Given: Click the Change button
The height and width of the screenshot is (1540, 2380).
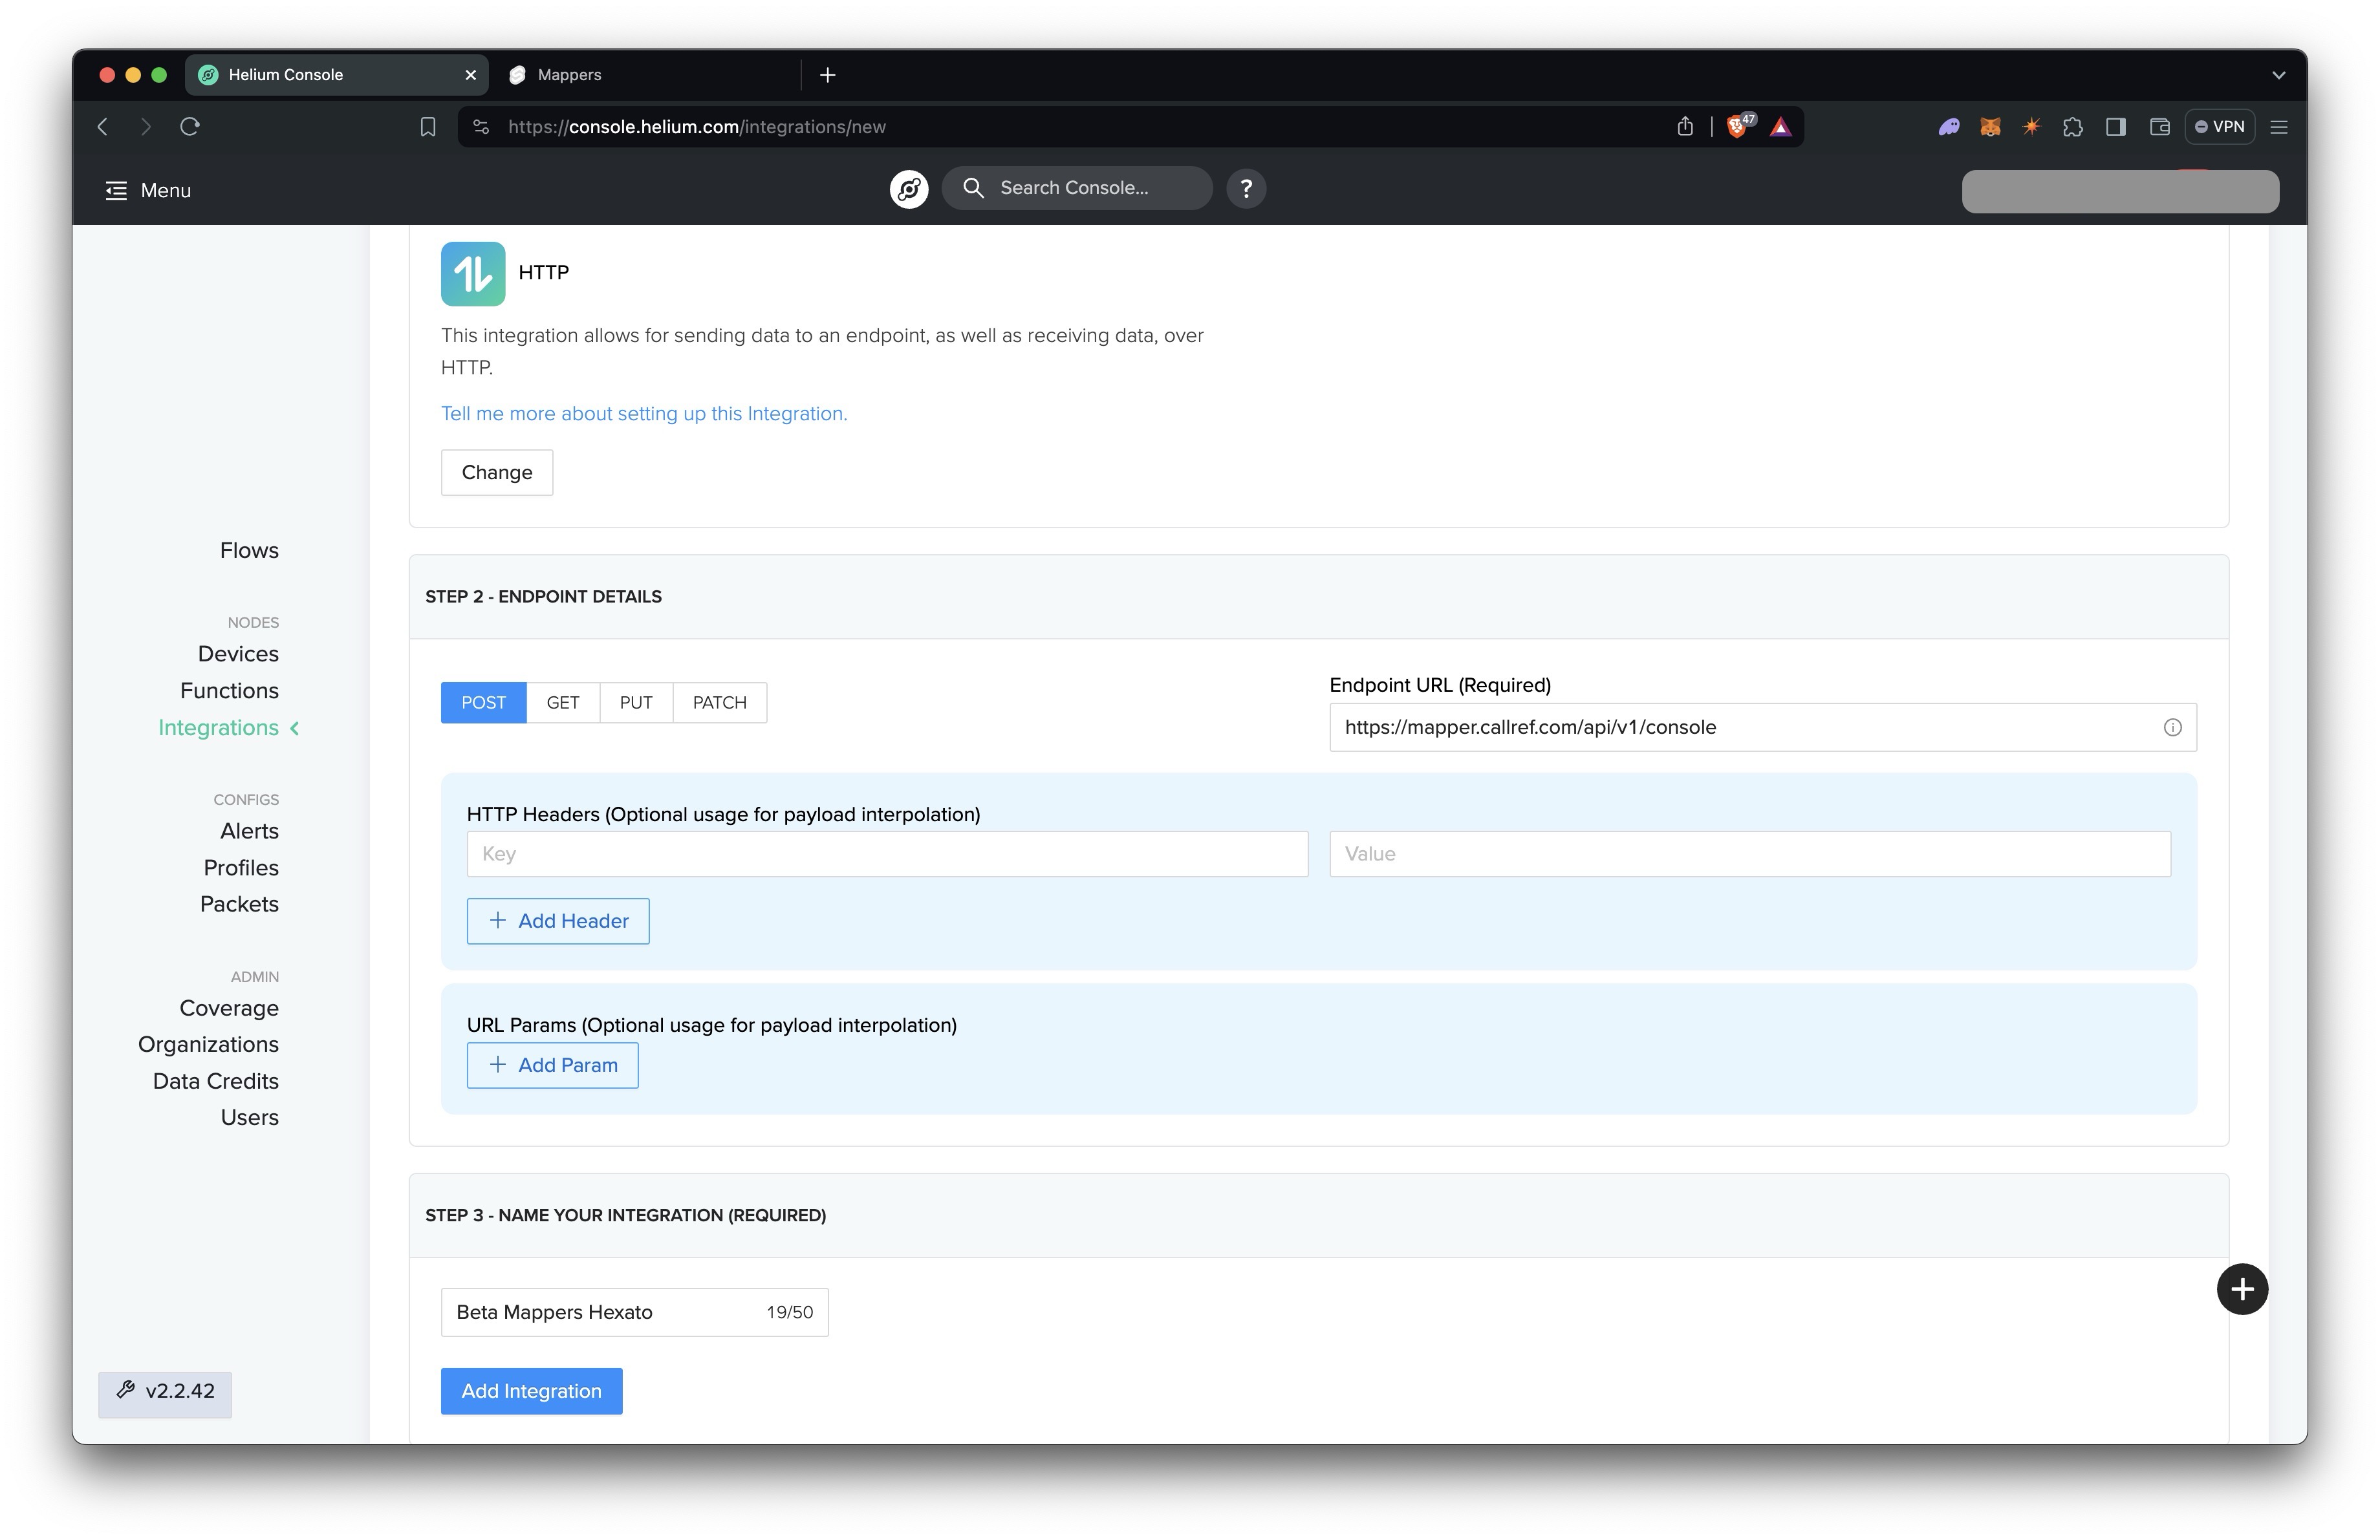Looking at the screenshot, I should click(497, 473).
